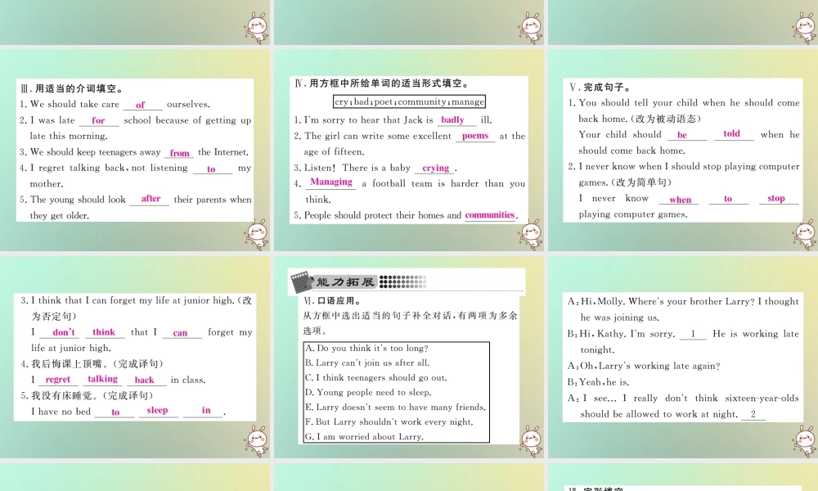Click the answer 'when' after 'I never know'
This screenshot has height=491, width=818.
[681, 200]
